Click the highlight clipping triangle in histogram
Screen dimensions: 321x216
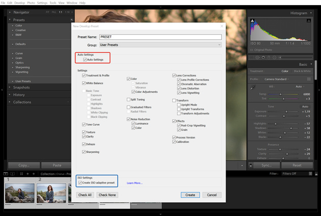pyautogui.click(x=309, y=20)
